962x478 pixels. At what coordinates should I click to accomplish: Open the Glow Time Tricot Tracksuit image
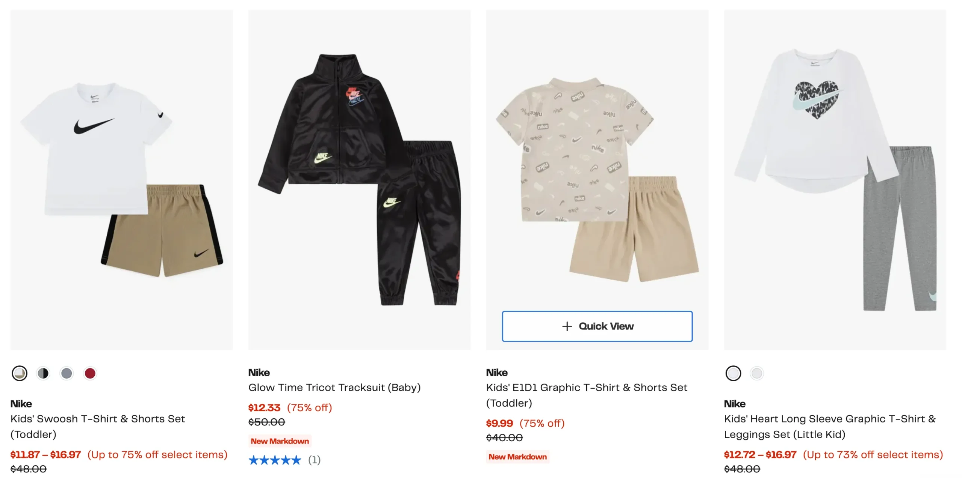[359, 180]
